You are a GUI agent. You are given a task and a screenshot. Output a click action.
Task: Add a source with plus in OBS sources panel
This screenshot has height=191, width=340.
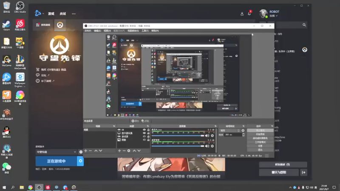pos(119,151)
